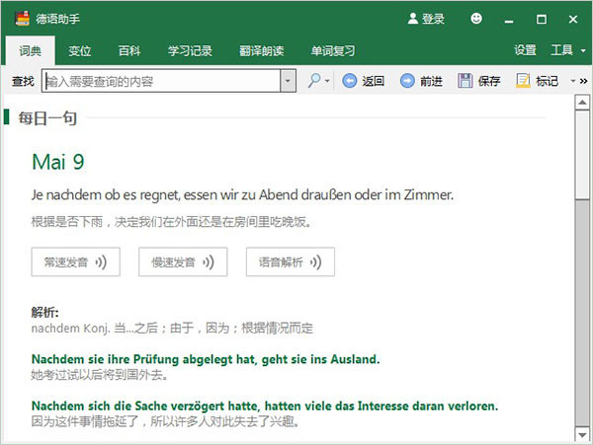Open the 工具 tools dropdown menu
This screenshot has height=445, width=593.
566,50
